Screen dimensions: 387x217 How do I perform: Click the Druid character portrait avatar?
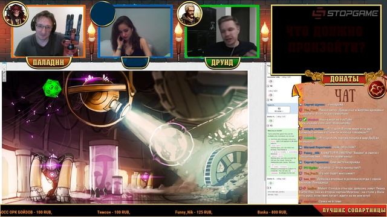point(189,14)
